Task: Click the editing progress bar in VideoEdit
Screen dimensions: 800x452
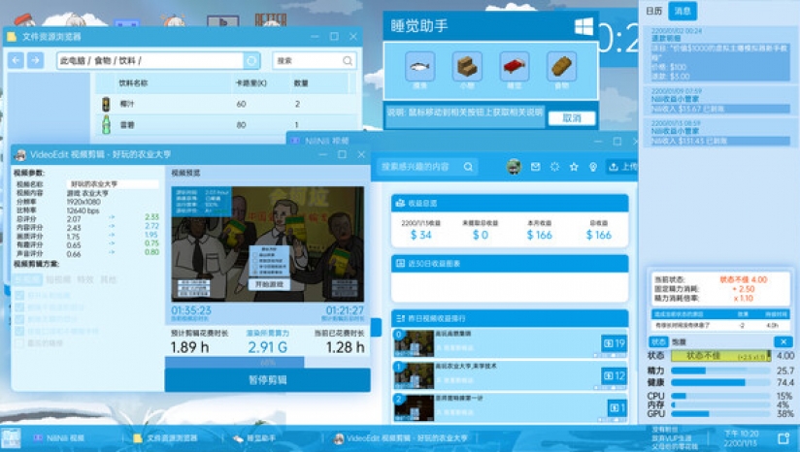Action: [x=267, y=363]
